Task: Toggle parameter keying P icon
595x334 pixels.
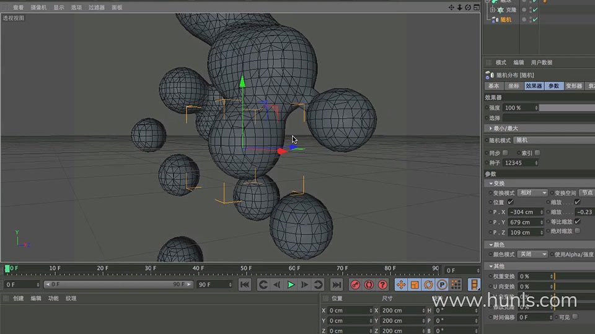Action: click(x=442, y=285)
